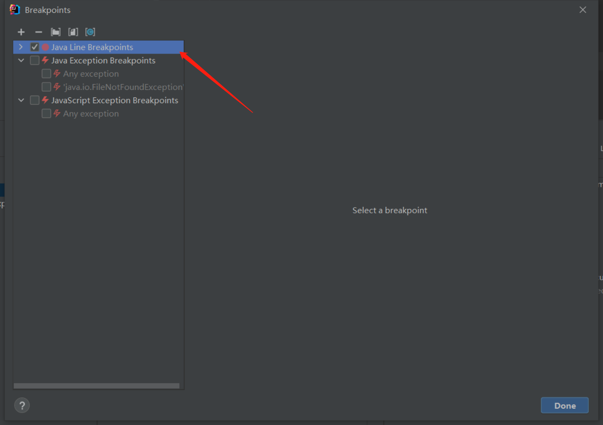Expand the Java Line Breakpoints node
This screenshot has width=603, height=425.
point(21,47)
